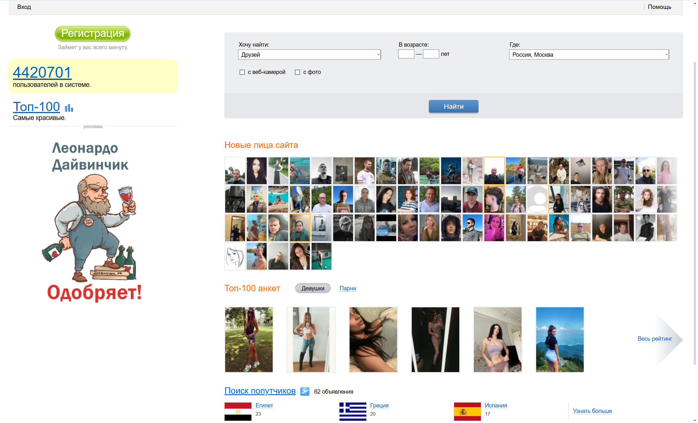Click the Top-100 bar chart icon

[x=69, y=108]
